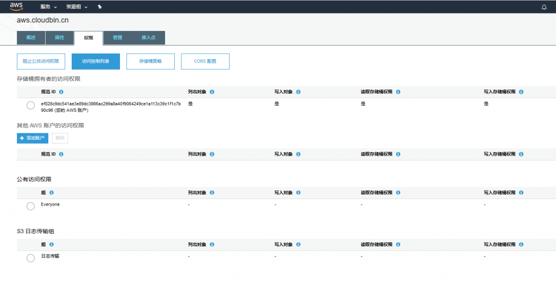
Task: Click the aws.cloudbin.cn bucket title
Action: 42,21
